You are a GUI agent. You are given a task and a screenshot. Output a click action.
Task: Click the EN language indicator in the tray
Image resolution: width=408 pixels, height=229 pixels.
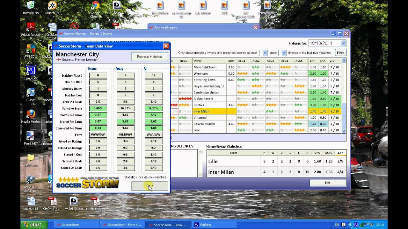coord(337,225)
